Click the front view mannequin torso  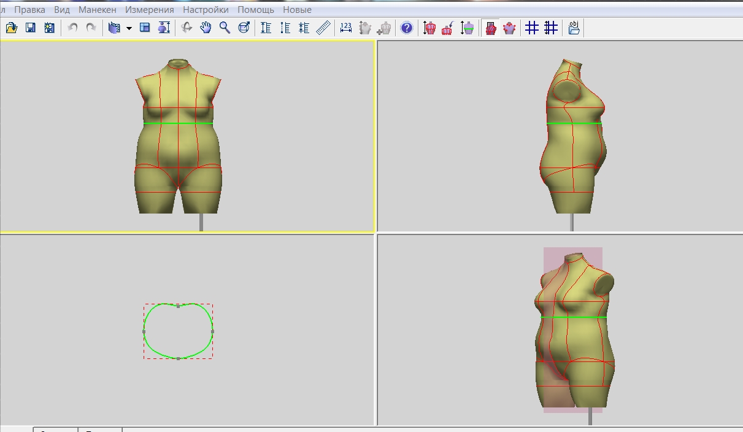[x=178, y=136]
